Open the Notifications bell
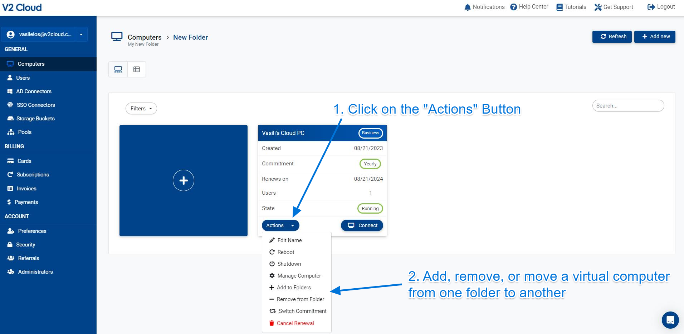The height and width of the screenshot is (334, 684). [484, 7]
